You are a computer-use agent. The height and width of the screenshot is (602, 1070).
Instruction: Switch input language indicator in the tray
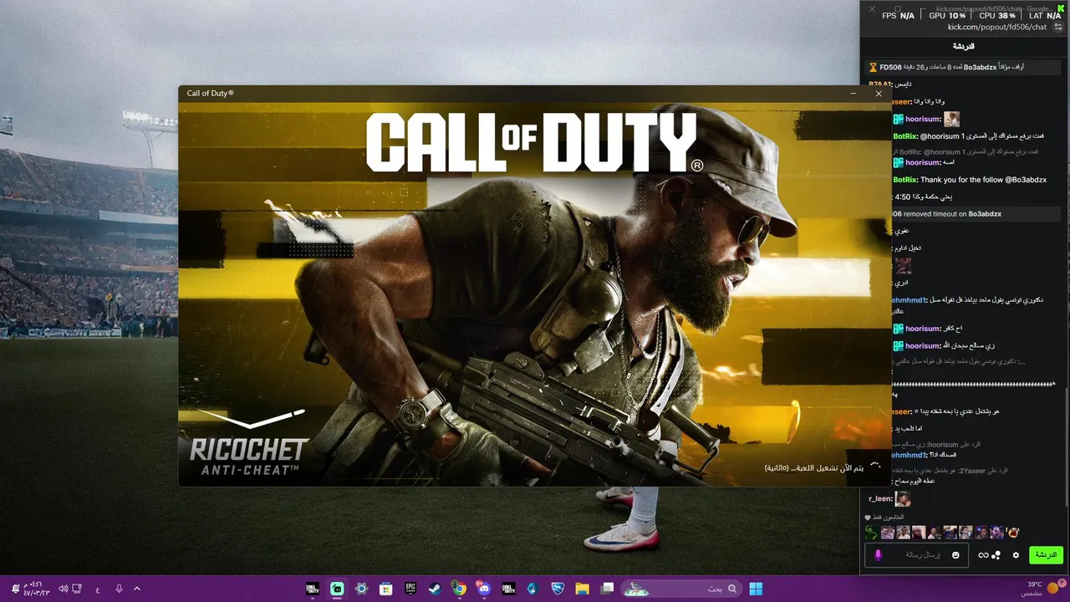tap(98, 589)
